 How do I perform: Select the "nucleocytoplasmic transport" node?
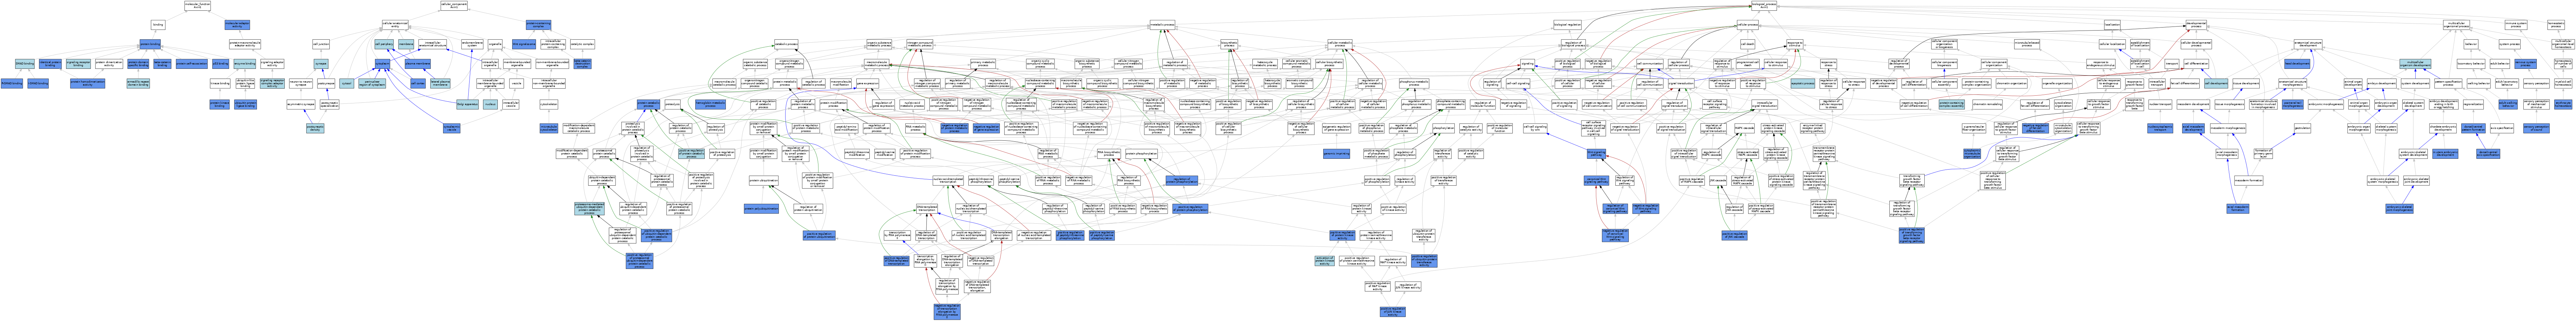coord(2160,128)
